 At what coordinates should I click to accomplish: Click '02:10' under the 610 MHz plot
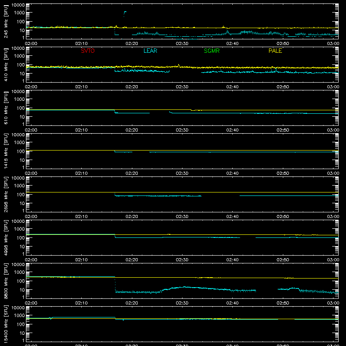pyautogui.click(x=81, y=130)
